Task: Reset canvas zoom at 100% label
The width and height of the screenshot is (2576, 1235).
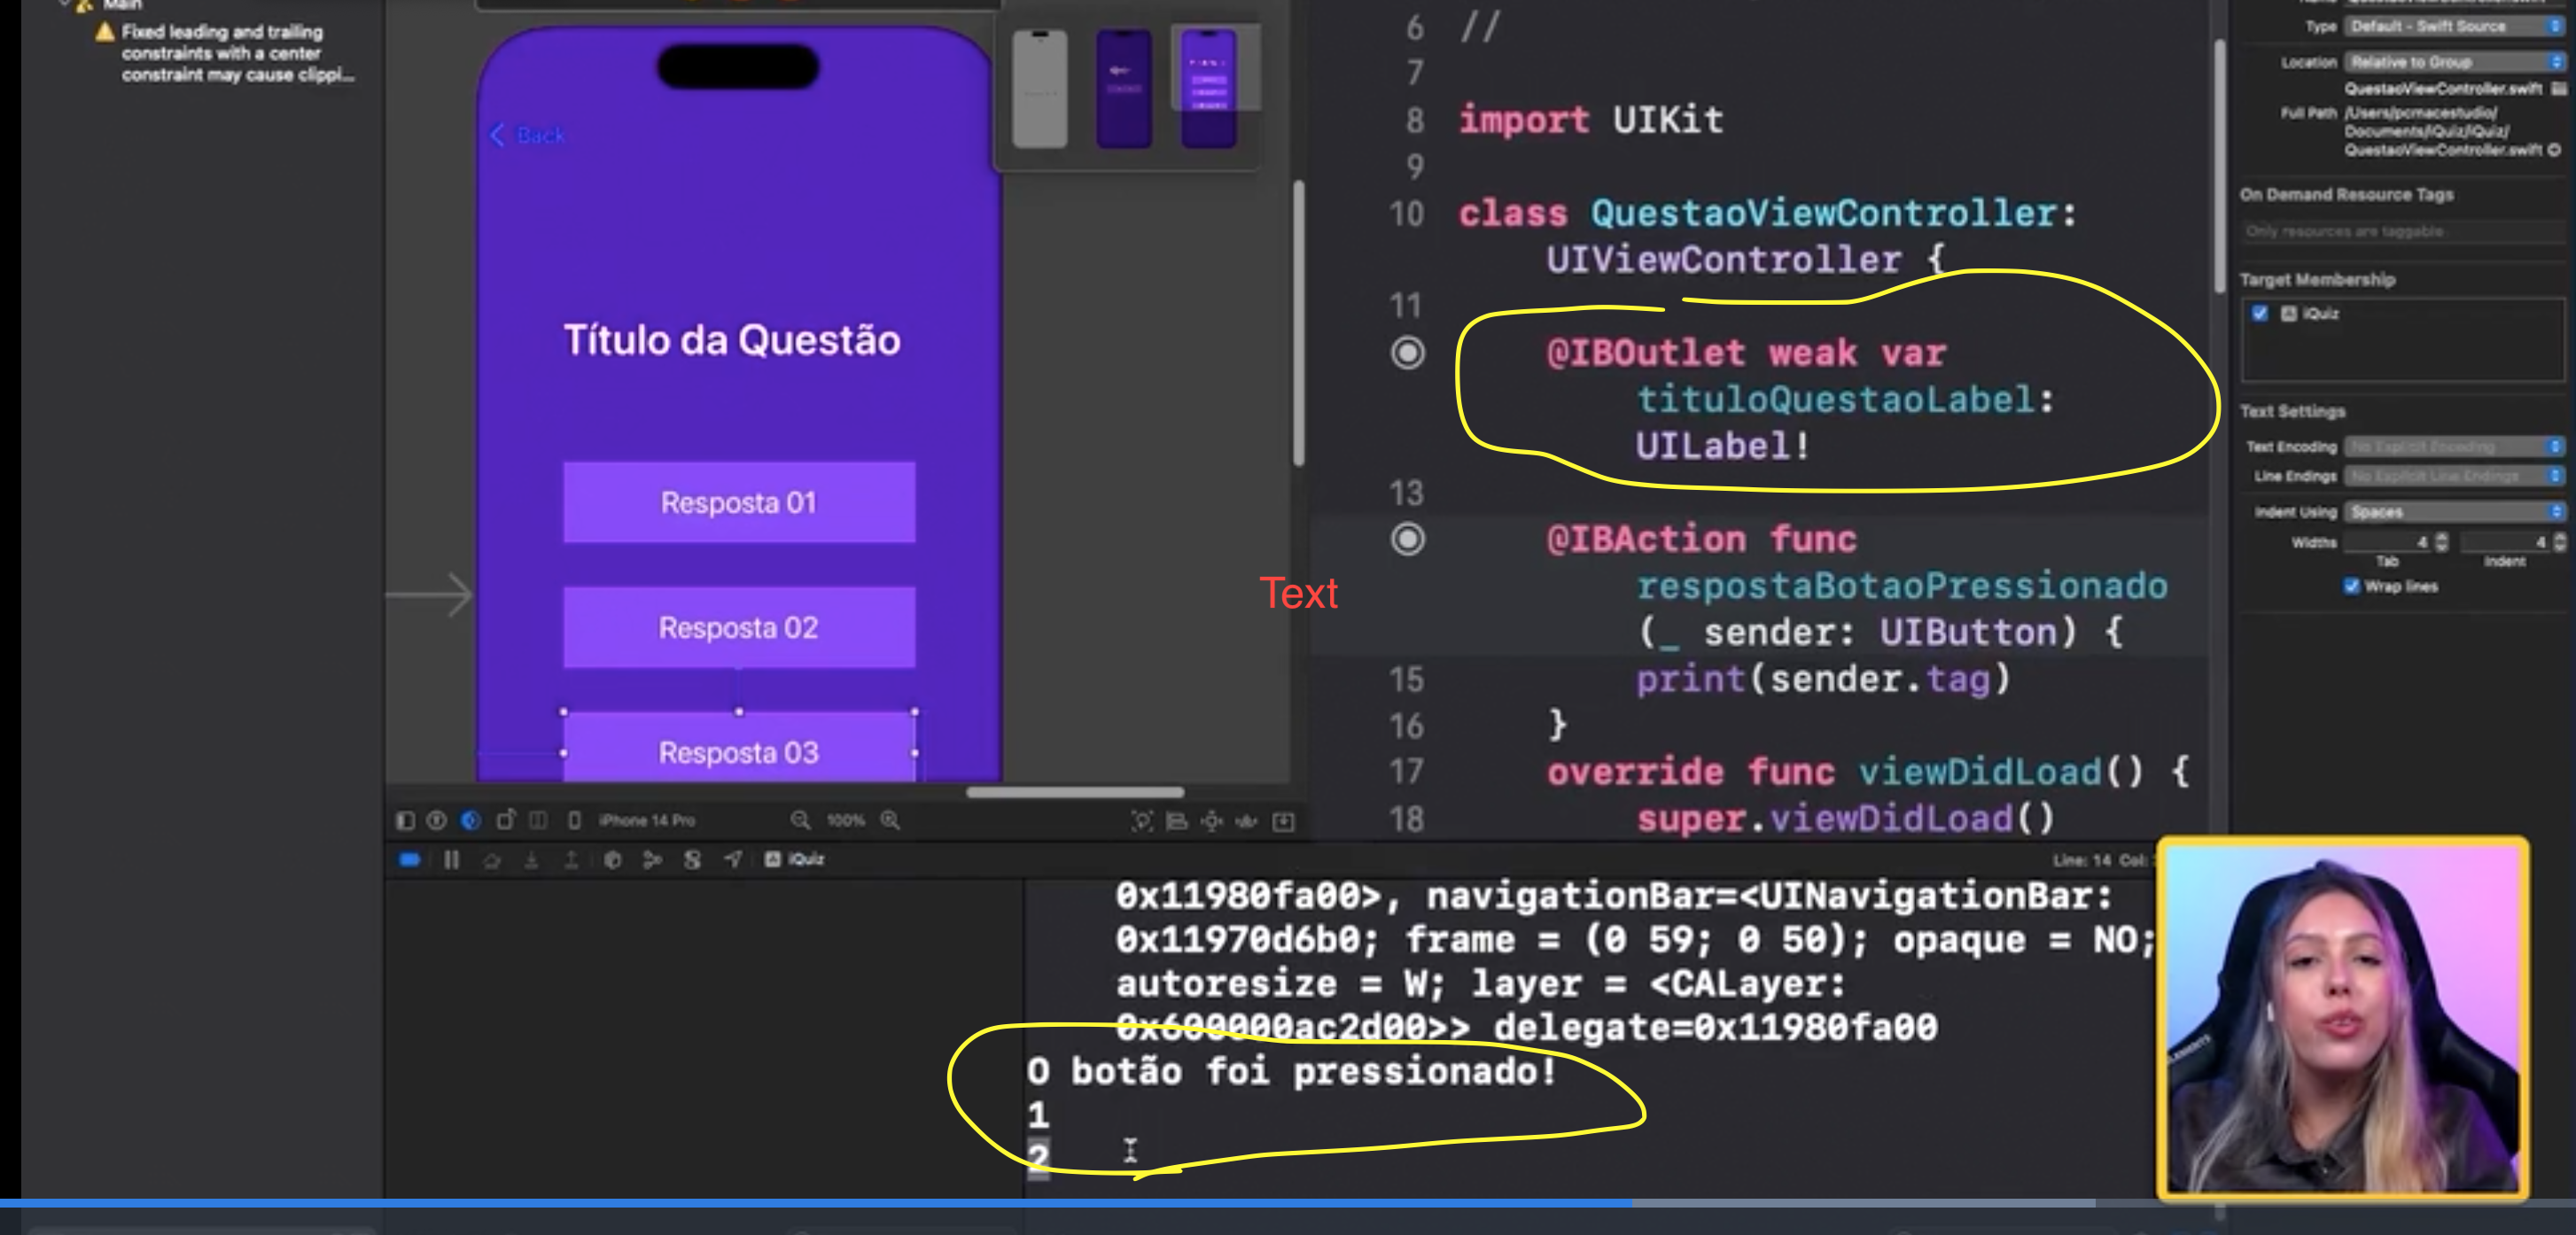Action: [845, 821]
